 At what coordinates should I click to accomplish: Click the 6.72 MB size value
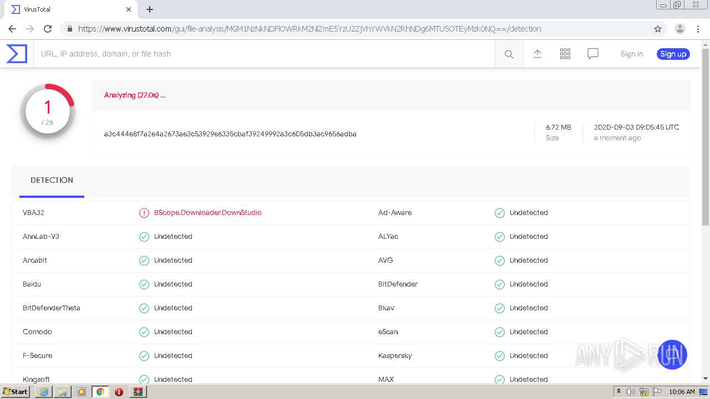(558, 127)
